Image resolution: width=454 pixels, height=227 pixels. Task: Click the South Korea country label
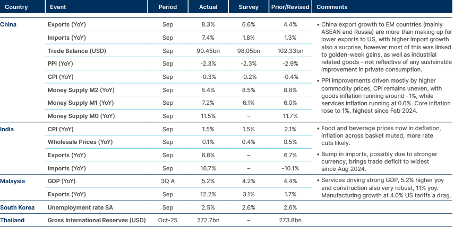click(x=17, y=206)
